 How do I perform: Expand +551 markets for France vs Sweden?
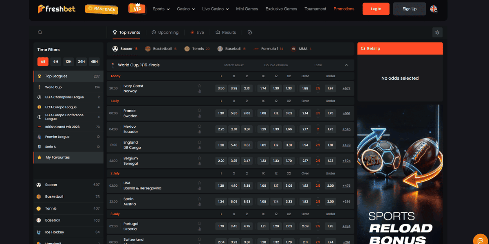click(x=346, y=113)
